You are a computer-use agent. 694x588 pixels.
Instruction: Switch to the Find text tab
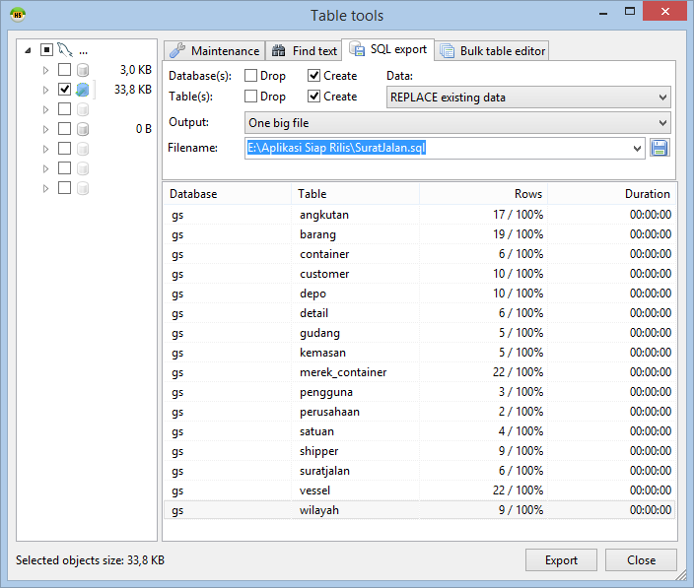(x=304, y=51)
